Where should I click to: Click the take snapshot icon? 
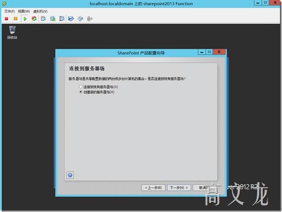43,19
